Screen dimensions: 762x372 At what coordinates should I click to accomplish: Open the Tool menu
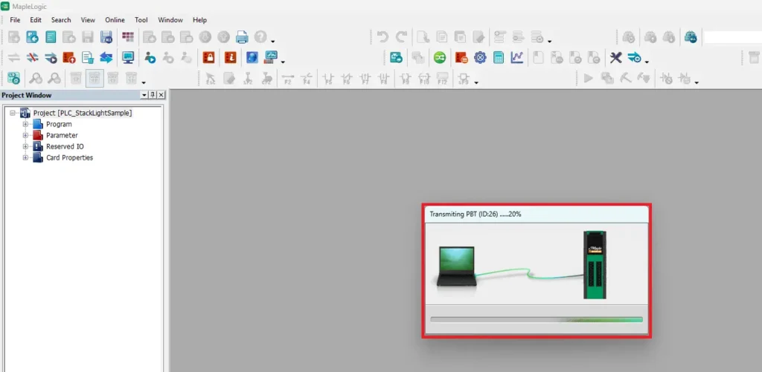141,20
